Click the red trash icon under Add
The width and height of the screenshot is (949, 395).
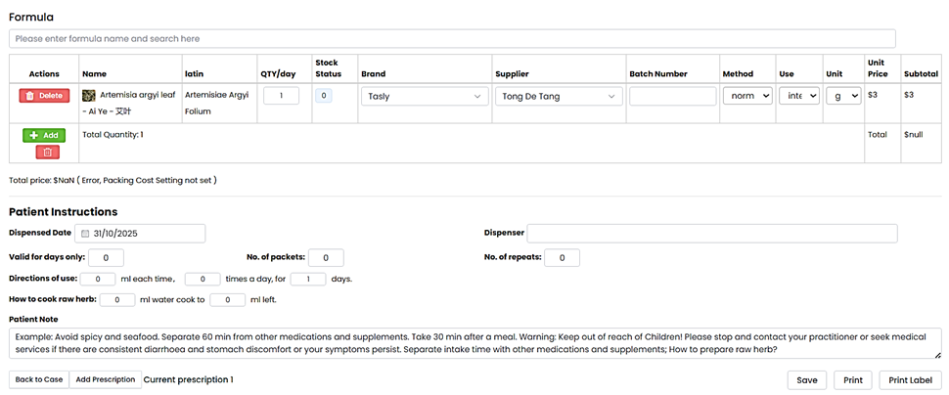[47, 152]
